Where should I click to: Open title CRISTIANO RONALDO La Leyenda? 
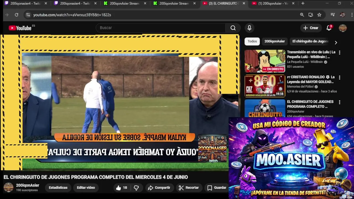pyautogui.click(x=311, y=79)
